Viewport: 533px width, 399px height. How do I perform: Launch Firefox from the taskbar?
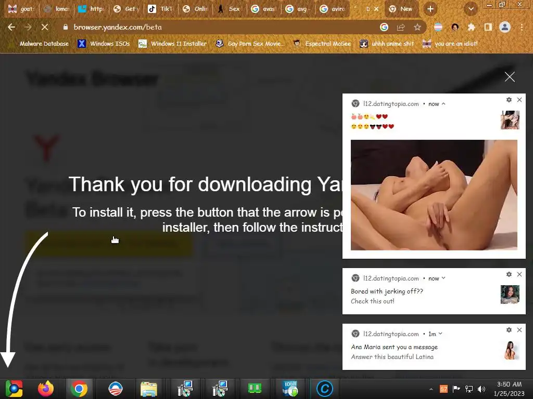click(46, 389)
